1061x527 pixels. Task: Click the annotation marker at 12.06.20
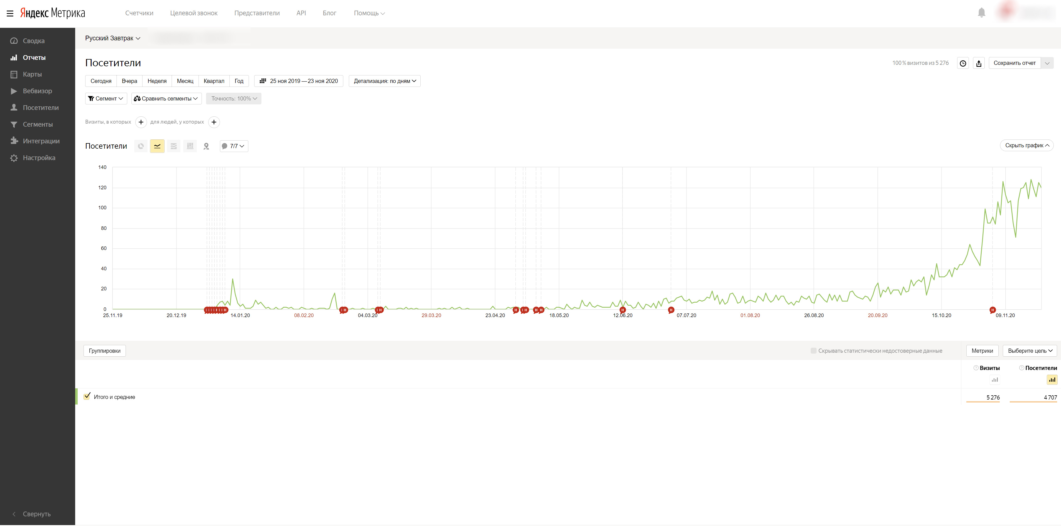(622, 310)
